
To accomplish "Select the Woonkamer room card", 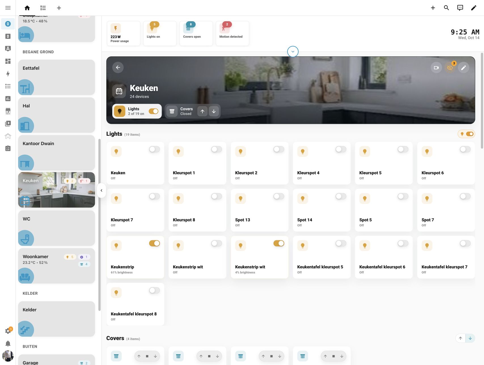I will pyautogui.click(x=56, y=266).
